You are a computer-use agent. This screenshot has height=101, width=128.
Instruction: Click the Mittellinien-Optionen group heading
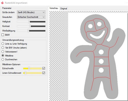point(11,64)
